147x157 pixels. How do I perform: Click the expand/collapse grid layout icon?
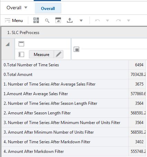click(x=36, y=20)
